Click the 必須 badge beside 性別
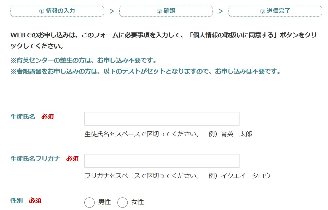Screen dimensions: 328x210 [x=35, y=201]
